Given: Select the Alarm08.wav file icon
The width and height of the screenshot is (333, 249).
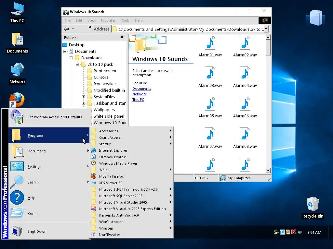Looking at the screenshot, I should (245, 135).
